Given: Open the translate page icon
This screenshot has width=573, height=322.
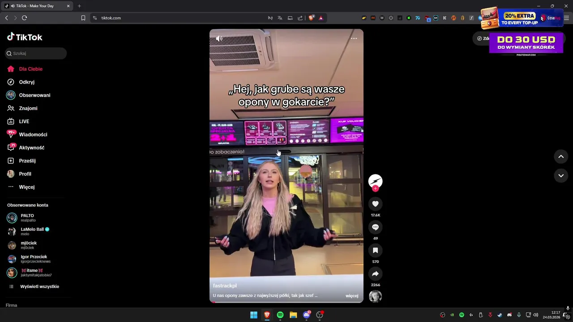Looking at the screenshot, I should [280, 18].
